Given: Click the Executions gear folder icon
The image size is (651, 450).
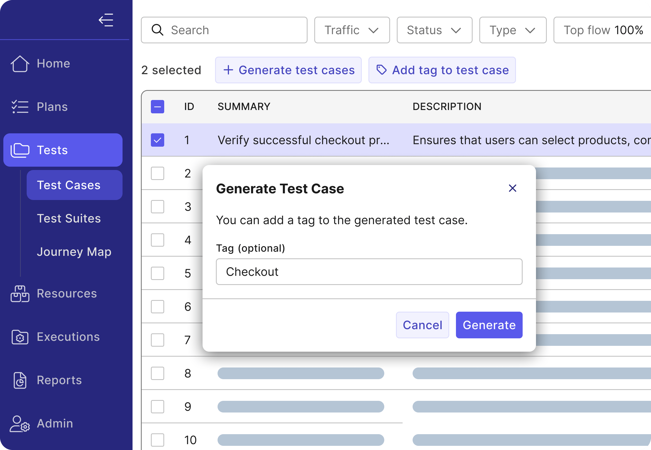Looking at the screenshot, I should click(x=20, y=337).
